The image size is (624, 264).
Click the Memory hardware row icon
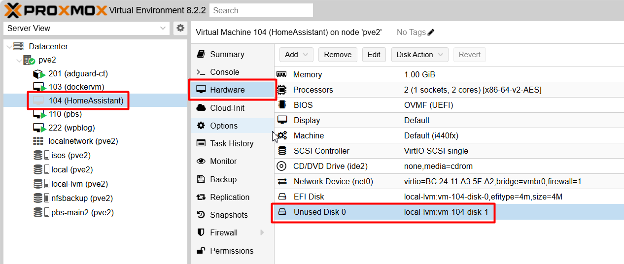coord(282,74)
